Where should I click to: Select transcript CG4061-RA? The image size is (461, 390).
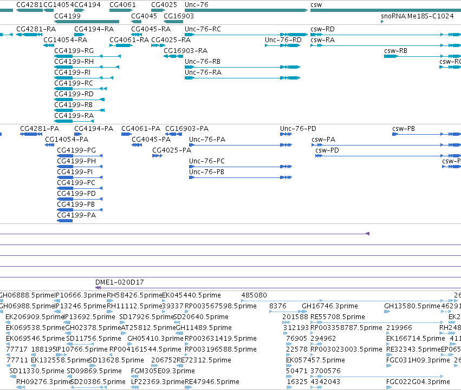(x=129, y=40)
